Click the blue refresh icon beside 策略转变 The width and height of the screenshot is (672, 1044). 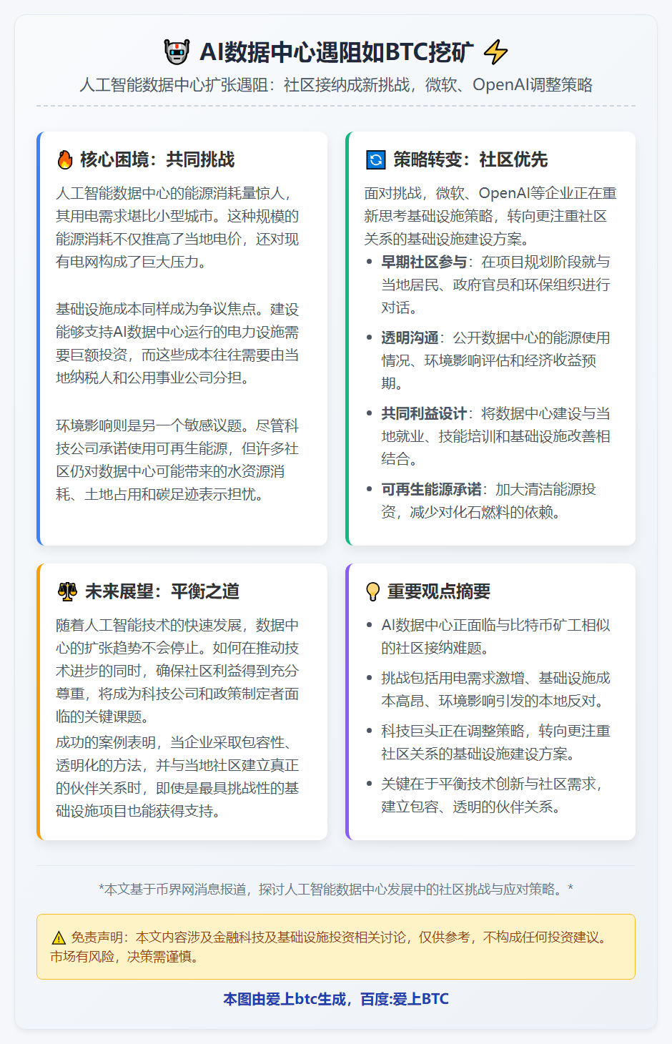point(375,159)
